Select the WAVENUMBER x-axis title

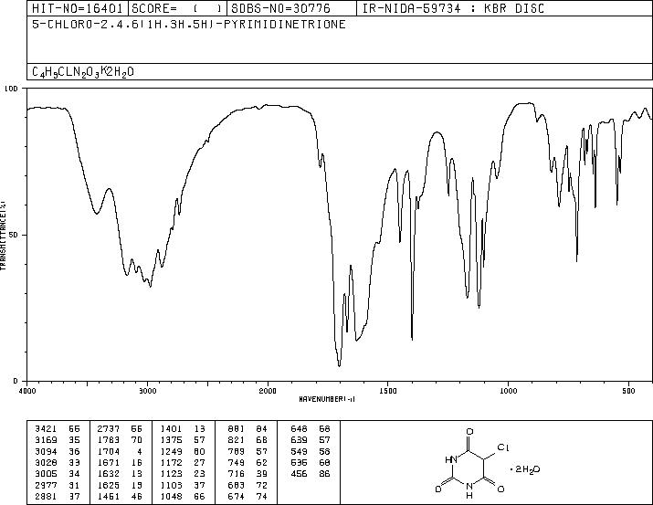(327, 399)
